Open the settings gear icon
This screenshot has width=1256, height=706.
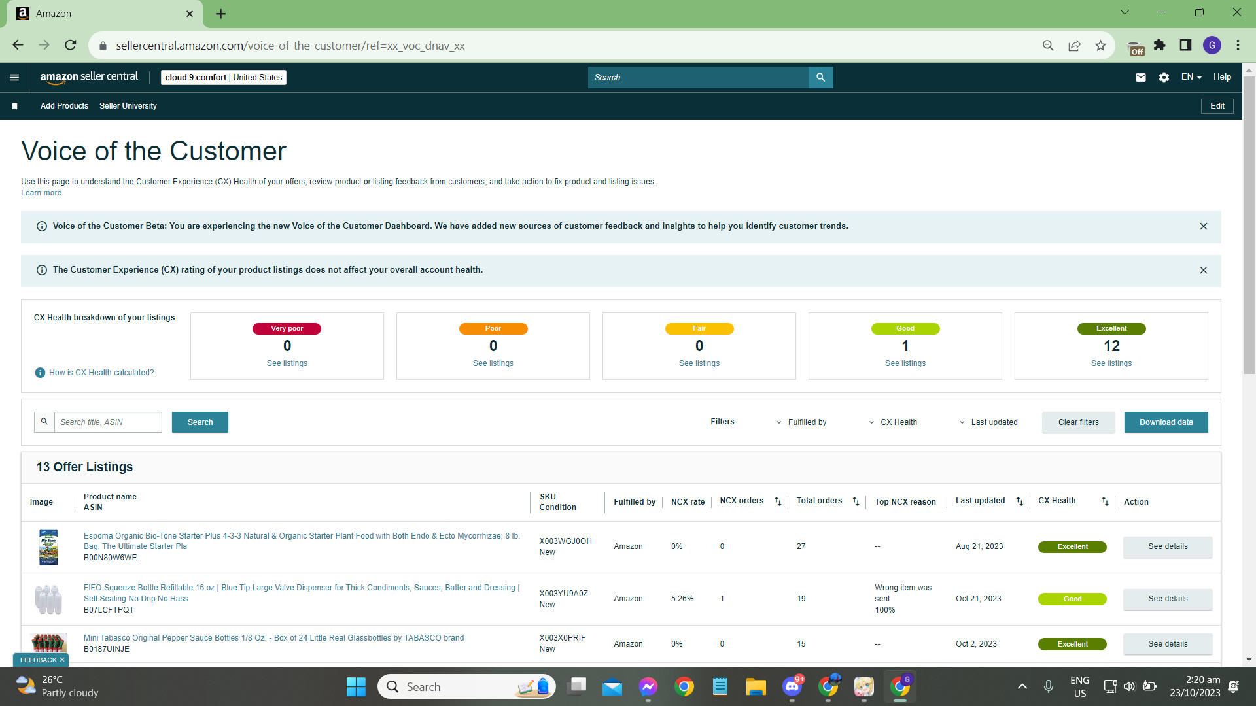point(1164,77)
